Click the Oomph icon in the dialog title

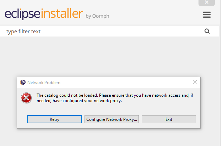click(23, 82)
